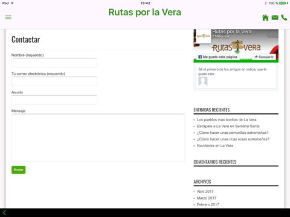Tap the green back arrow

5,213
